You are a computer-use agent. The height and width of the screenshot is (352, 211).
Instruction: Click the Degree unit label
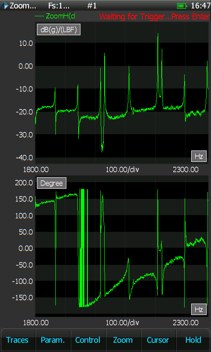51,183
